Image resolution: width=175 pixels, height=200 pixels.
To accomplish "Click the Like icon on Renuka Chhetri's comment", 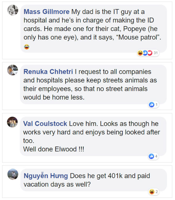I will pos(151,104).
